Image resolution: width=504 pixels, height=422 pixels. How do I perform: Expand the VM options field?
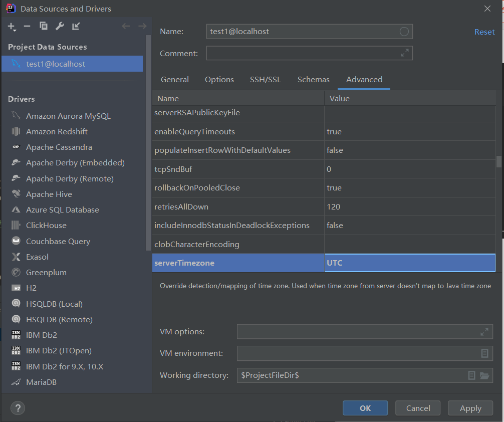(x=484, y=332)
